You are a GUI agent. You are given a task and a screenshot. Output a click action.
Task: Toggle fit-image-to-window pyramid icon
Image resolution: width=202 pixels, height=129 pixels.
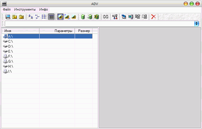[x=61, y=17]
